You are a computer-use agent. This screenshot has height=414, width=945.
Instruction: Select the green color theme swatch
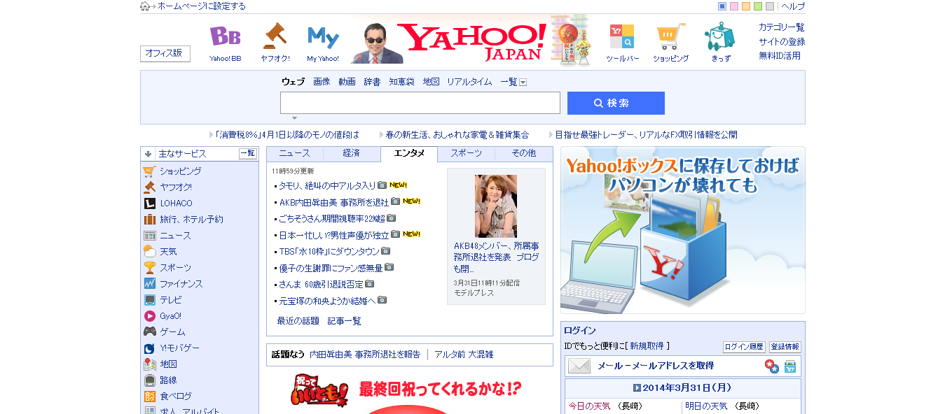click(x=758, y=6)
